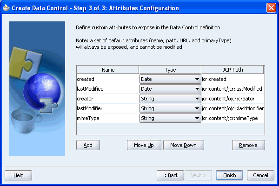Click the Move Up button
Viewport: 279px width, 186px height.
[144, 145]
